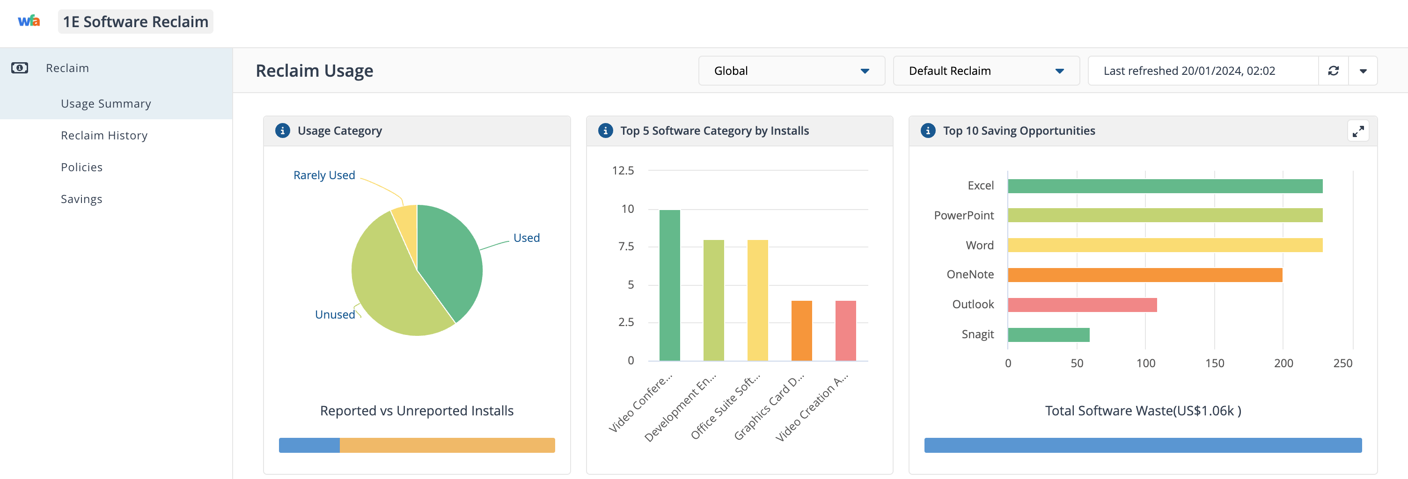Click the orange unreported installs bar segment
1408x479 pixels.
click(447, 445)
